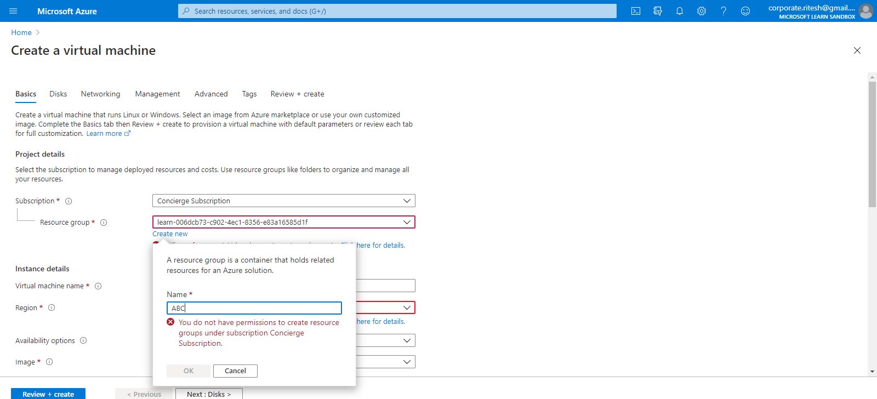877x399 pixels.
Task: Open the hamburger portal menu
Action: pos(14,11)
